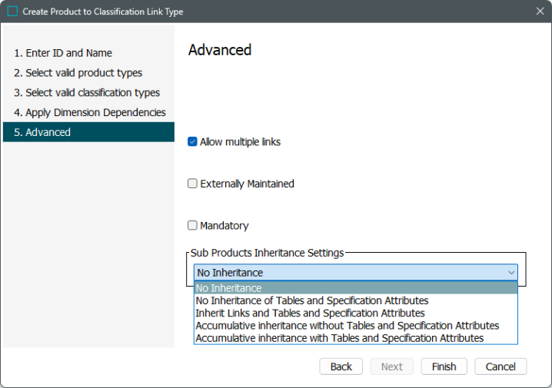552x388 pixels.
Task: Pick Inherit Links and Tables and Specification Attributes
Action: coord(355,313)
